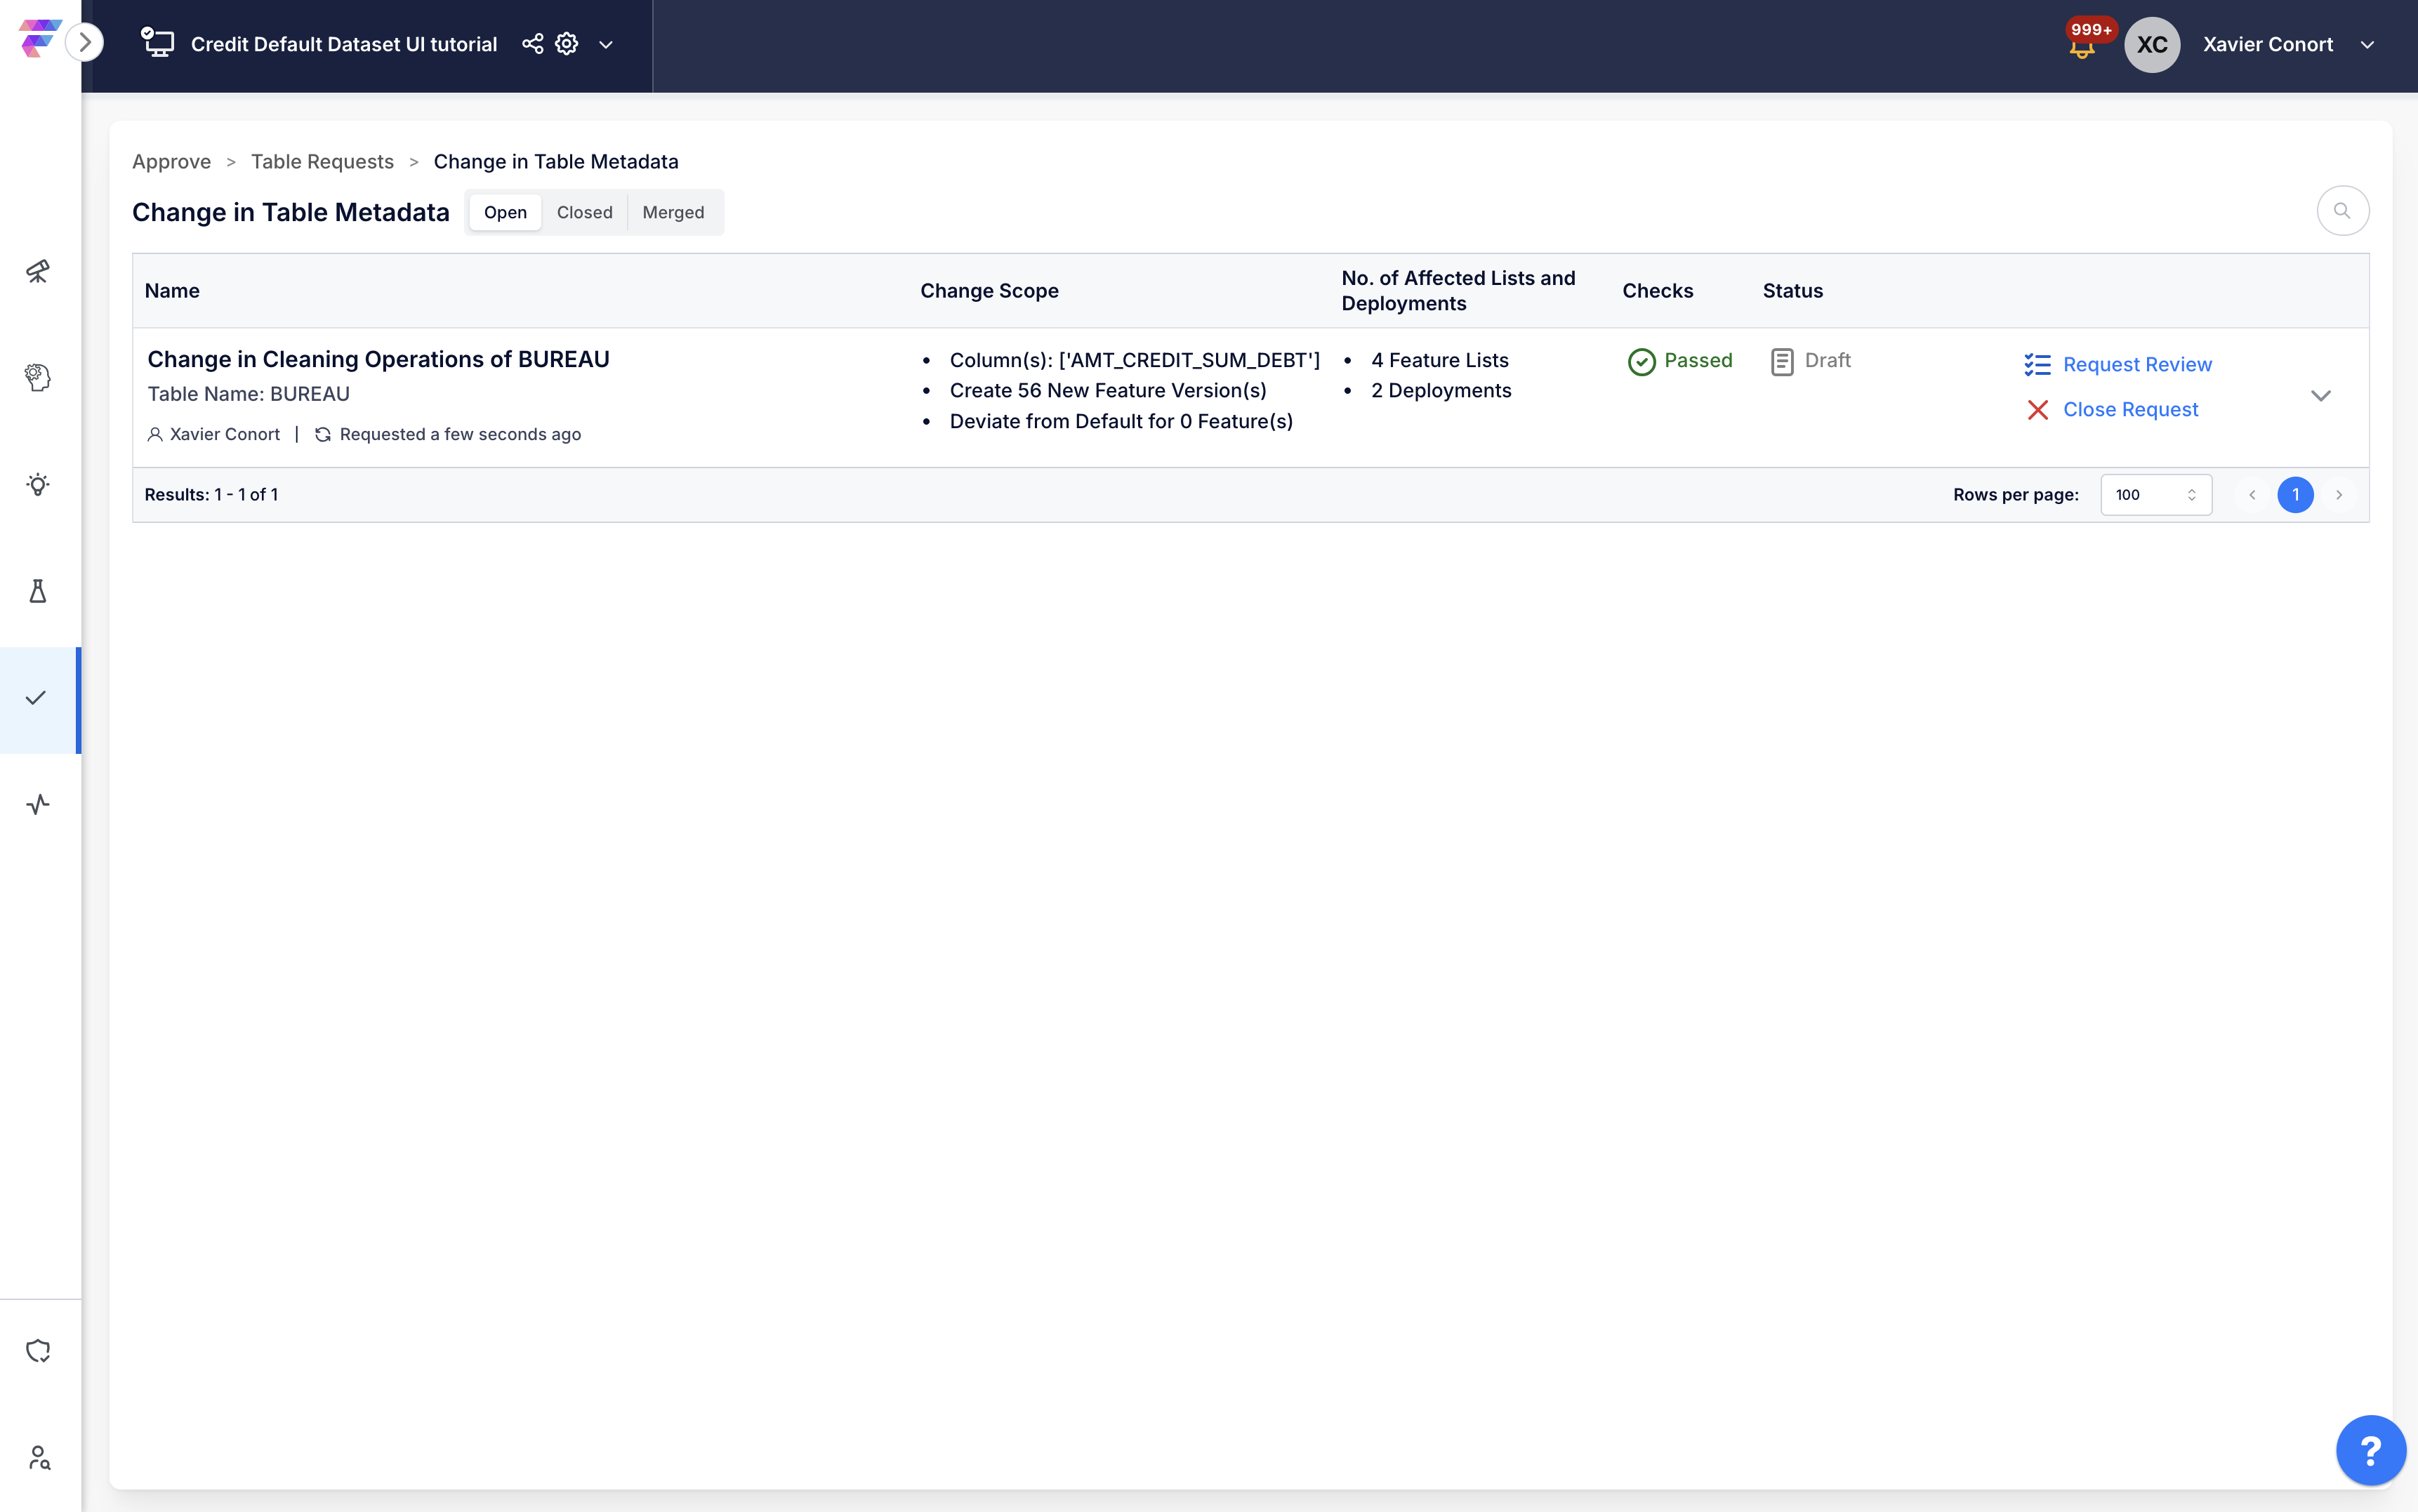This screenshot has width=2418, height=1512.
Task: Open the shield icon in sidebar
Action: pyautogui.click(x=38, y=1350)
